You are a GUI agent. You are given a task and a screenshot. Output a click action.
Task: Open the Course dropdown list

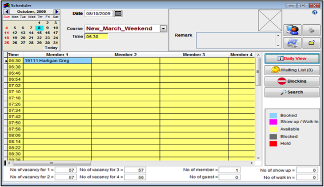(163, 29)
